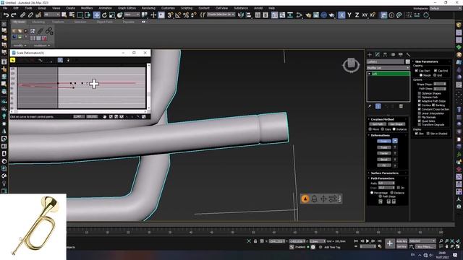Click the Make Symmetrical icon in Scale Deformation
Viewport: 463px width, 260px height.
tap(13, 60)
